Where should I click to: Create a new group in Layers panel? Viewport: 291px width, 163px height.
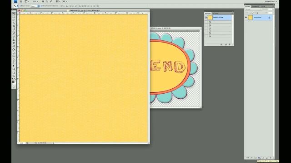click(263, 158)
